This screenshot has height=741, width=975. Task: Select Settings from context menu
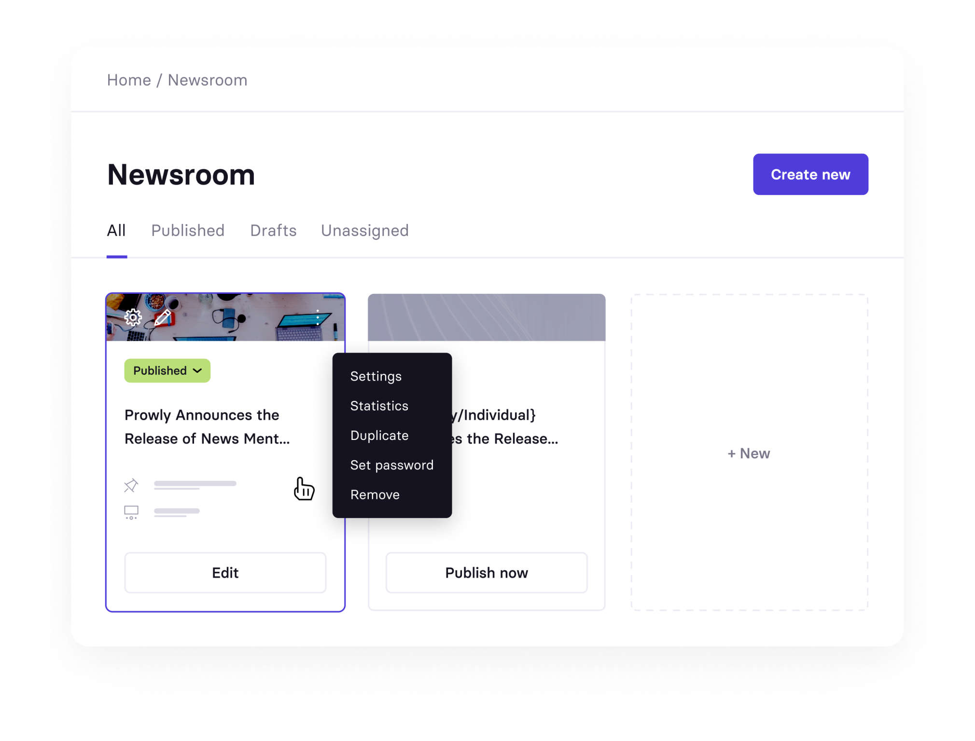tap(376, 376)
